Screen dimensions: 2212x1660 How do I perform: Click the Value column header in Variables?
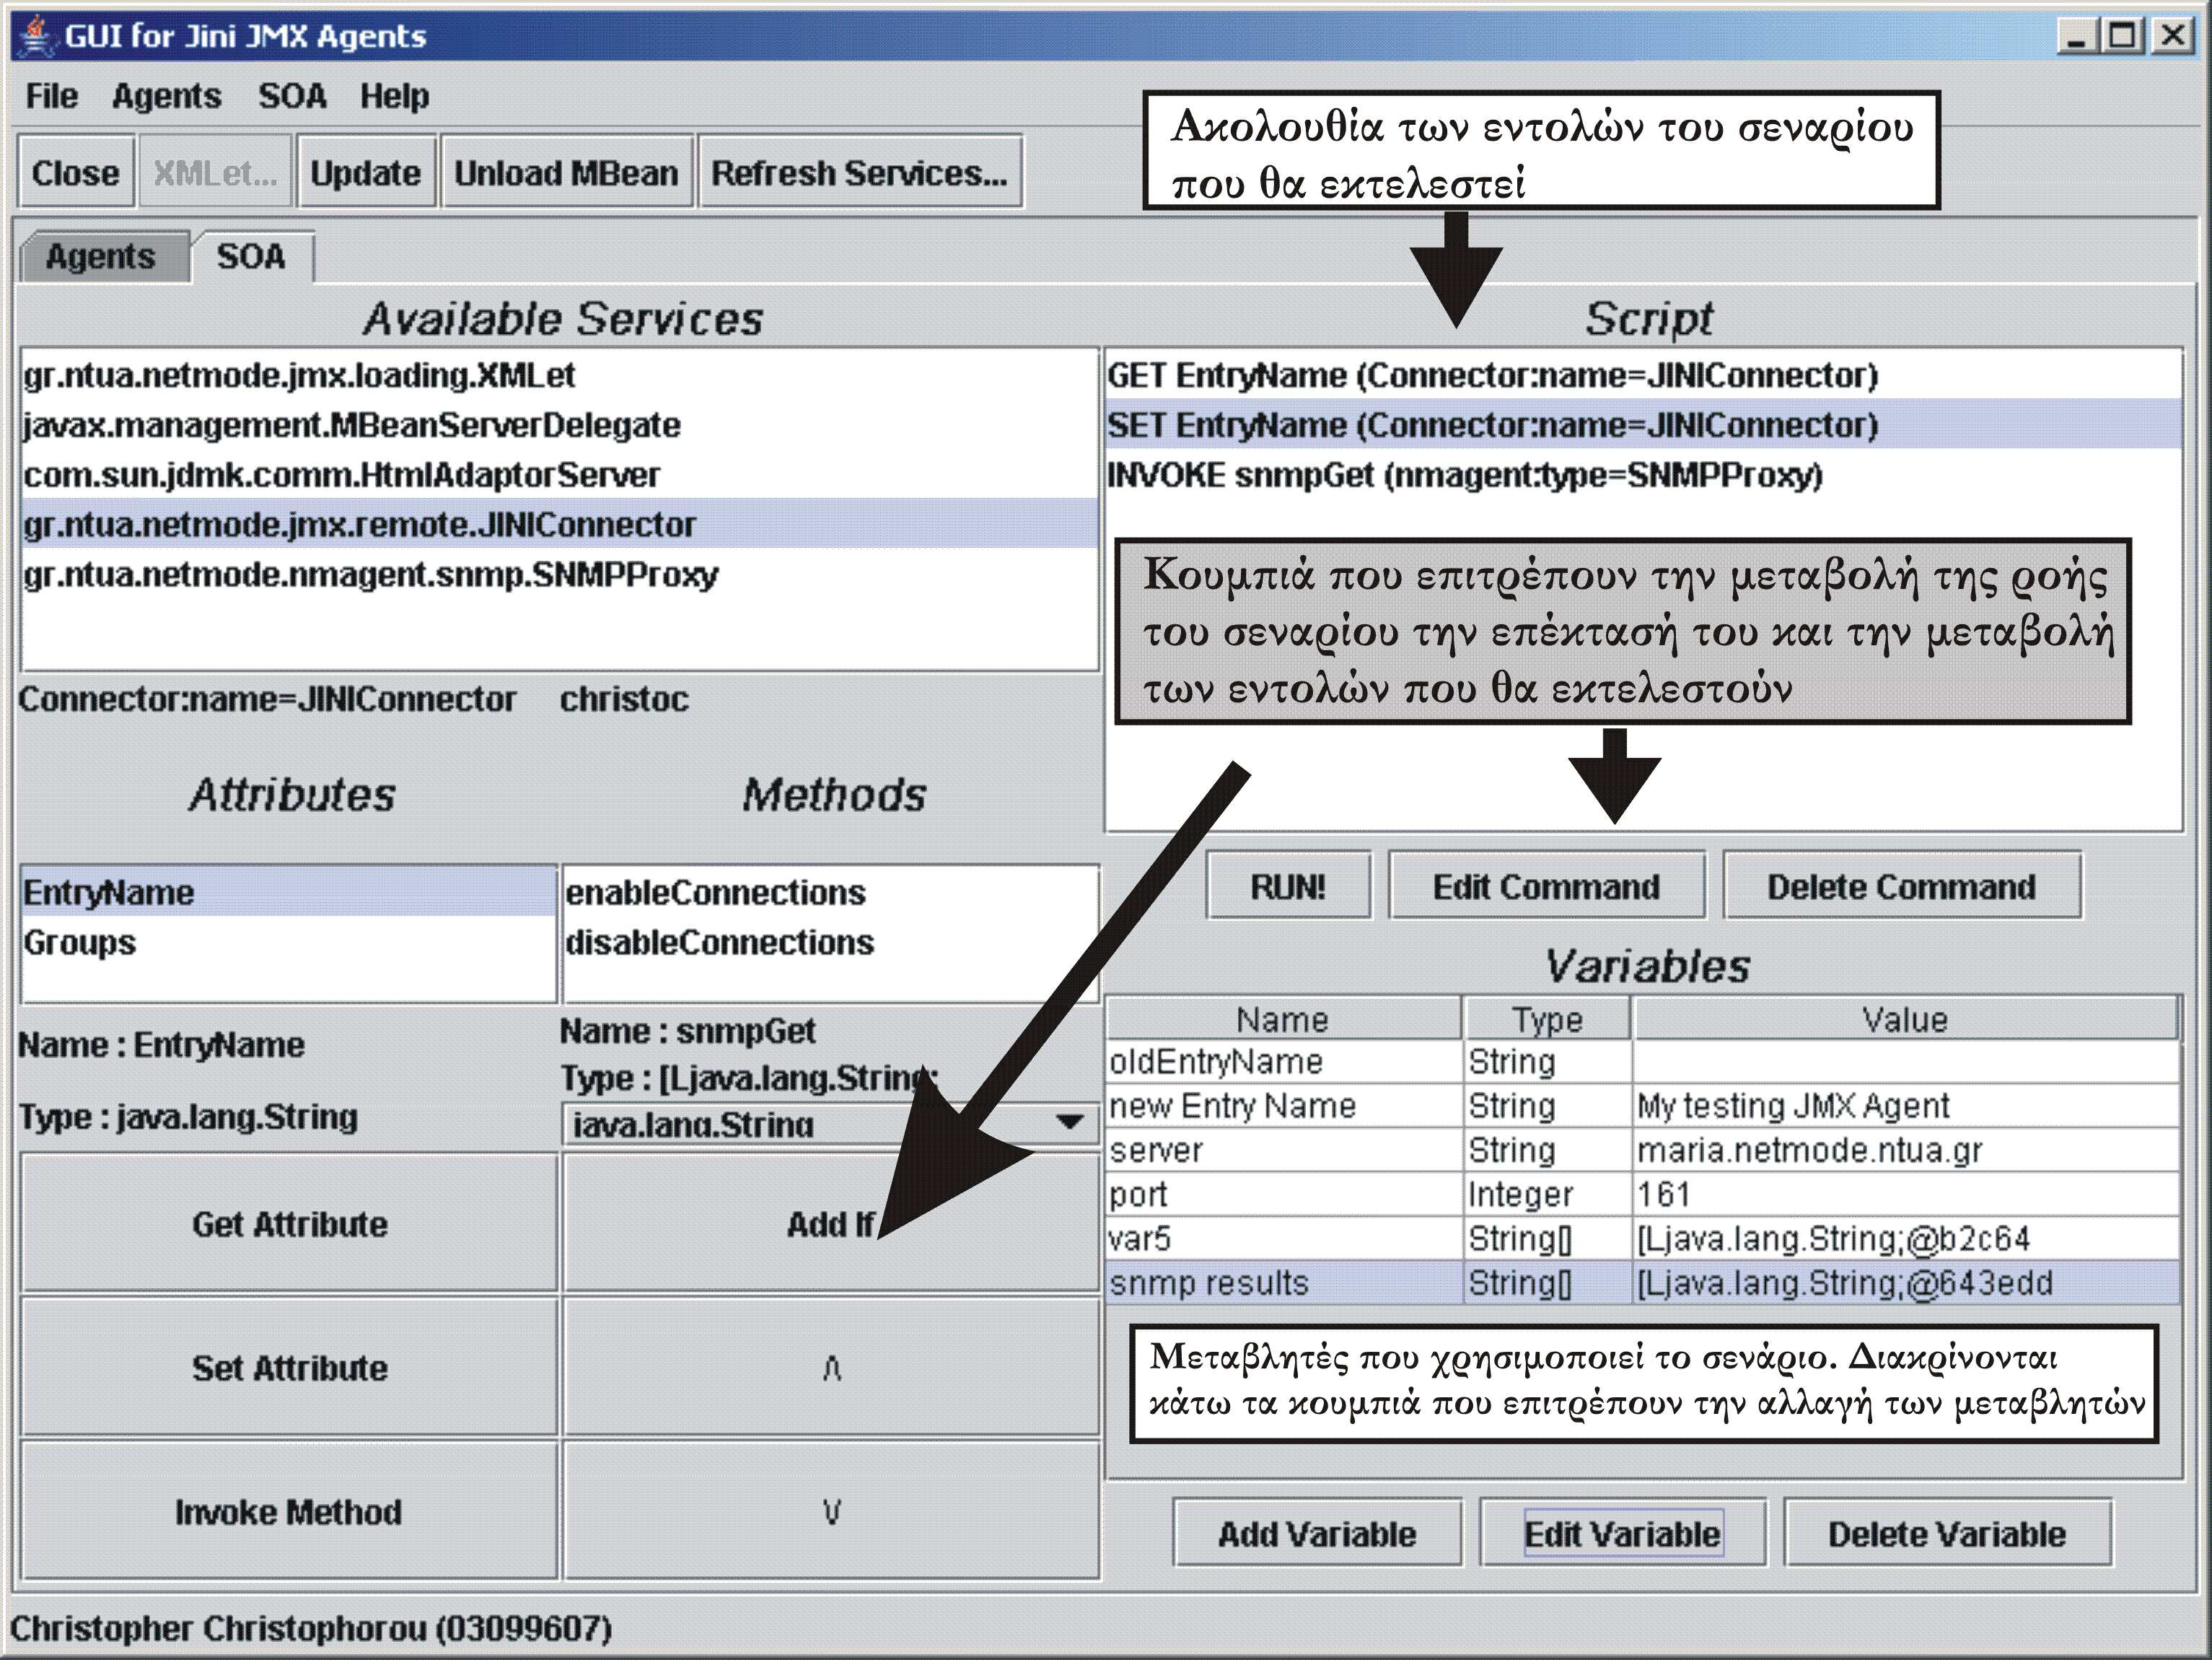tap(1905, 1018)
